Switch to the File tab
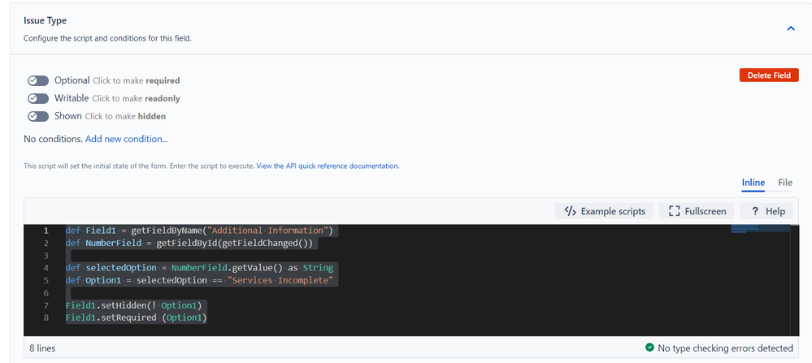The image size is (812, 363). tap(785, 183)
